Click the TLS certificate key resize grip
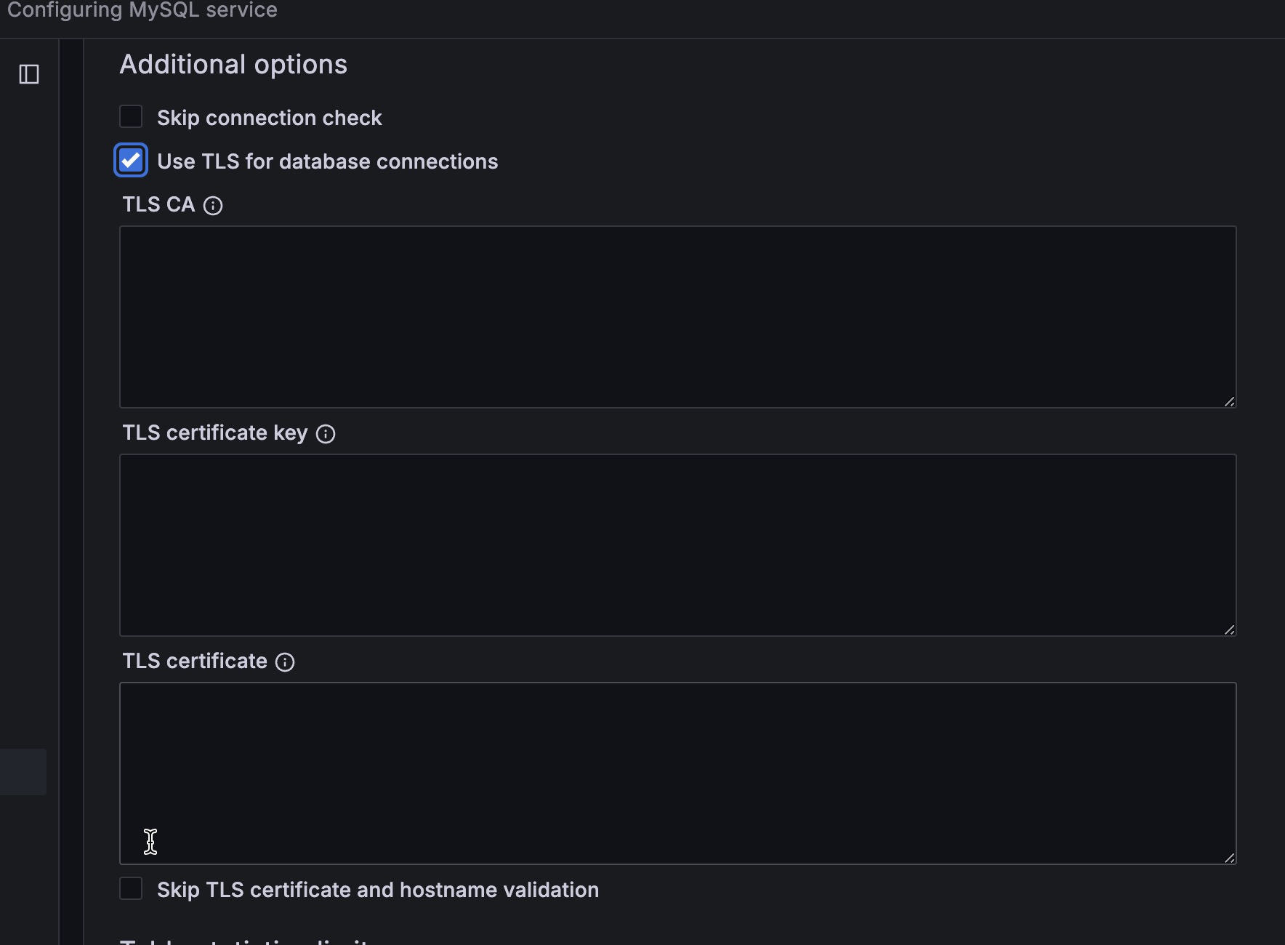Image resolution: width=1285 pixels, height=945 pixels. point(1228,630)
